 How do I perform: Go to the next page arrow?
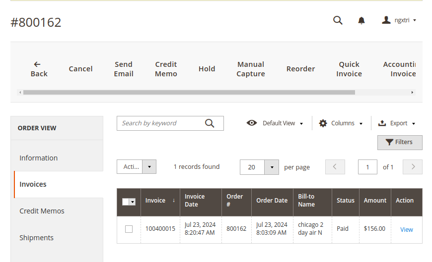coord(413,167)
